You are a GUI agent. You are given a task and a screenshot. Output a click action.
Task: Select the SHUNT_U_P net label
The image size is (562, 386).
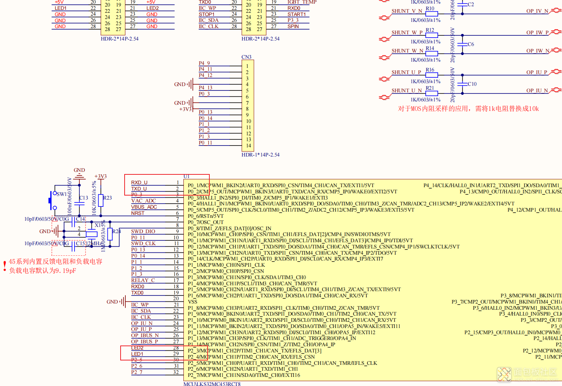[x=406, y=72]
